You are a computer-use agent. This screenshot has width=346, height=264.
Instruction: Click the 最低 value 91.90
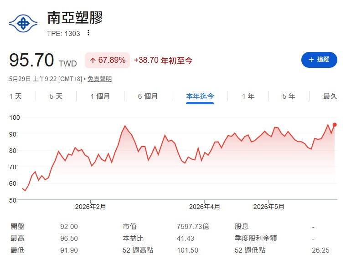pos(69,250)
